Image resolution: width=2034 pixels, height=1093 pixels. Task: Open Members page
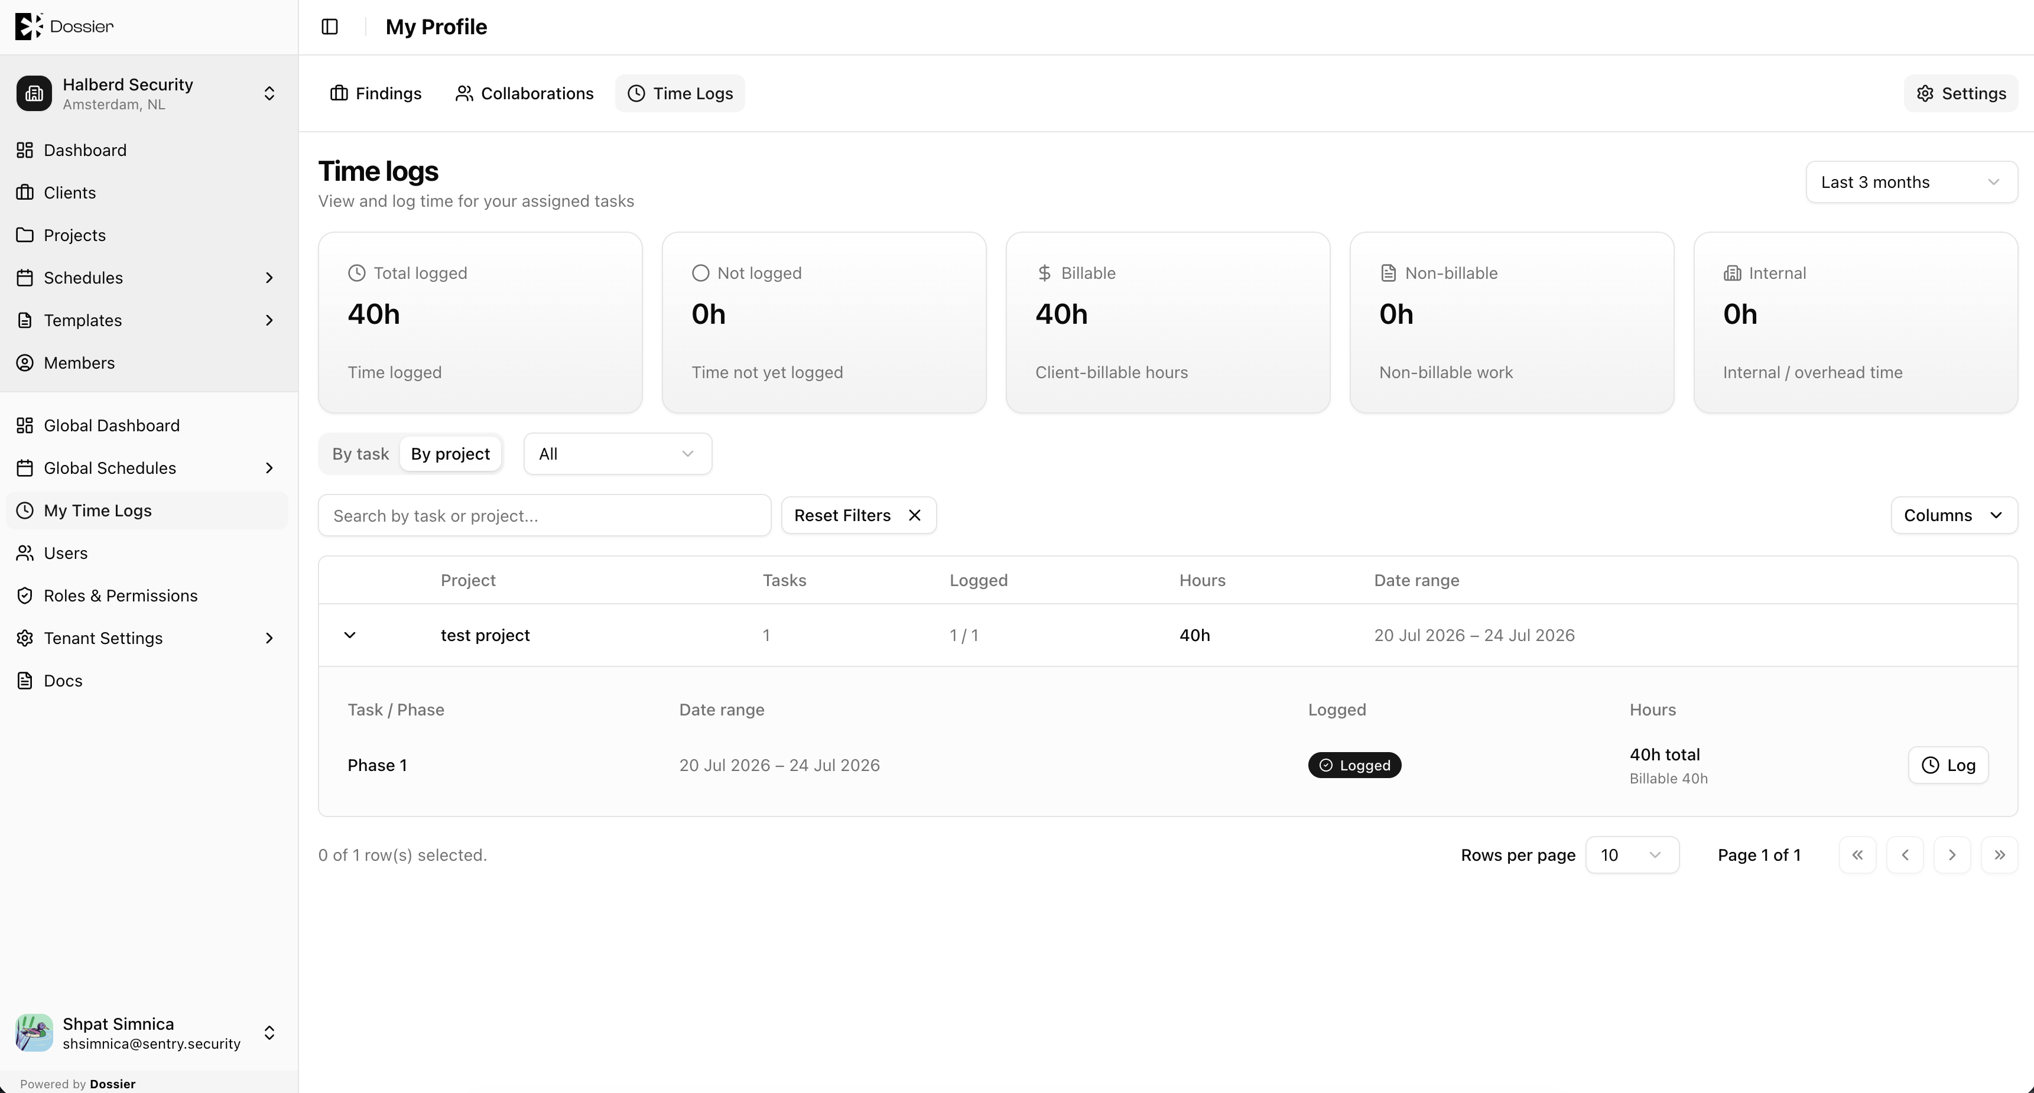coord(148,363)
